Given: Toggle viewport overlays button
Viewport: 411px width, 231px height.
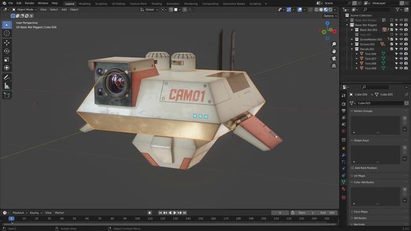Looking at the screenshot, I should coord(300,10).
